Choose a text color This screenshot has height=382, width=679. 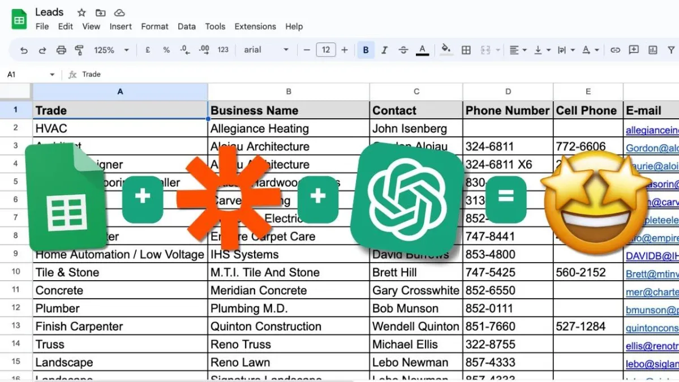(422, 50)
